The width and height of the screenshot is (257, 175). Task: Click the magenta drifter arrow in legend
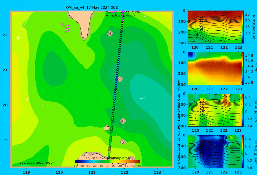[x=114, y=12]
